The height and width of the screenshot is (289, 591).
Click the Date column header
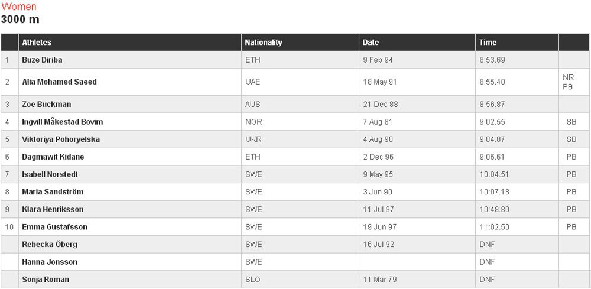pyautogui.click(x=371, y=42)
